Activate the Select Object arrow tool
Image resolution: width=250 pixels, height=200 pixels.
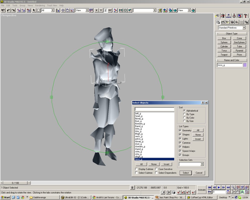click(34, 10)
